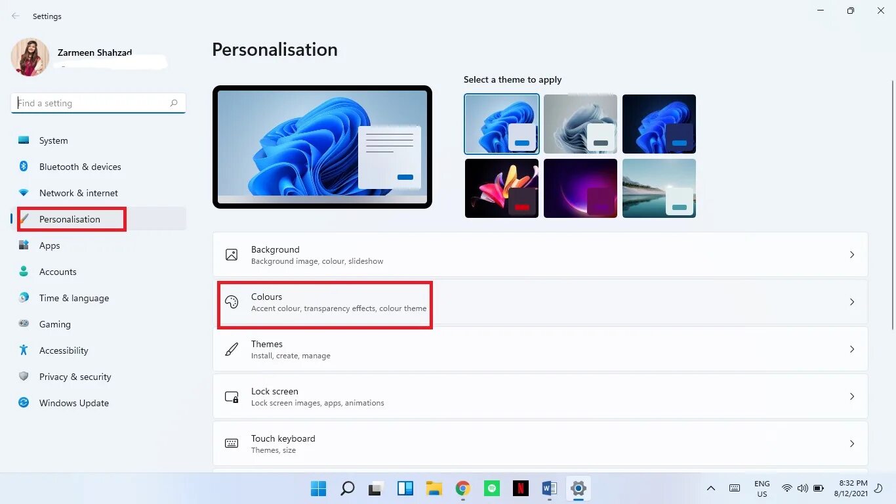
Task: Click the Time & language clock icon
Action: 24,298
